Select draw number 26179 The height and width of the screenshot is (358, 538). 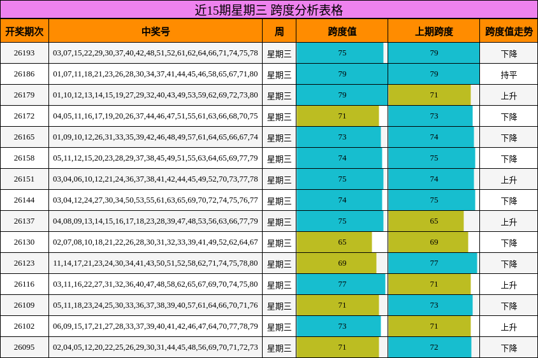pyautogui.click(x=24, y=95)
